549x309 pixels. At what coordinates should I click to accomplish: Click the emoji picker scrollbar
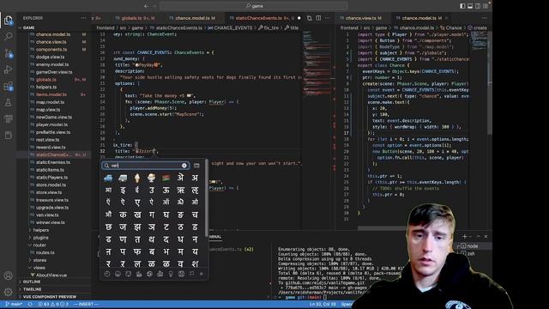[206, 198]
